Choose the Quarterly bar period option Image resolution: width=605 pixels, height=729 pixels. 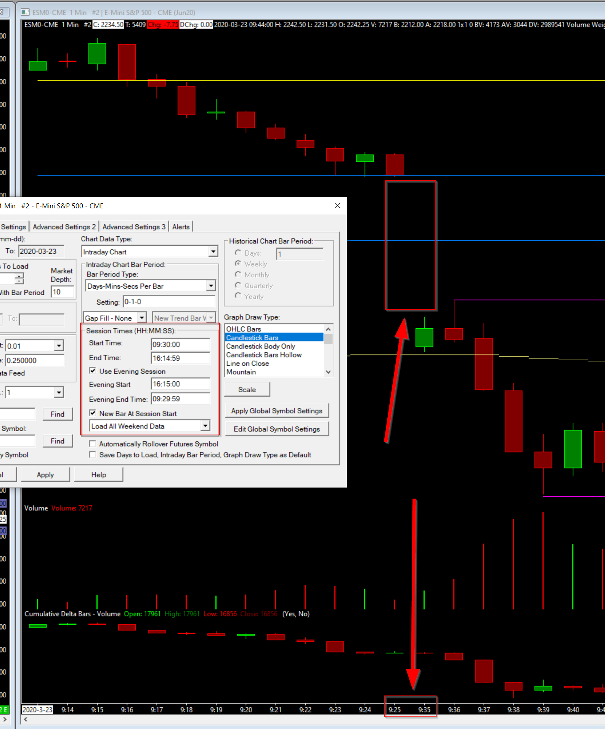[x=238, y=285]
